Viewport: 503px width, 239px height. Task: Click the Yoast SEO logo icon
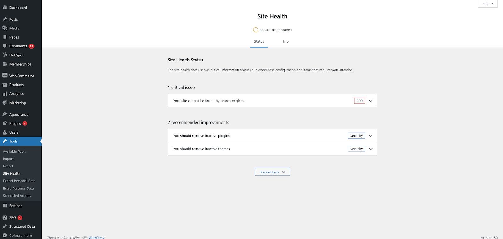point(5,217)
